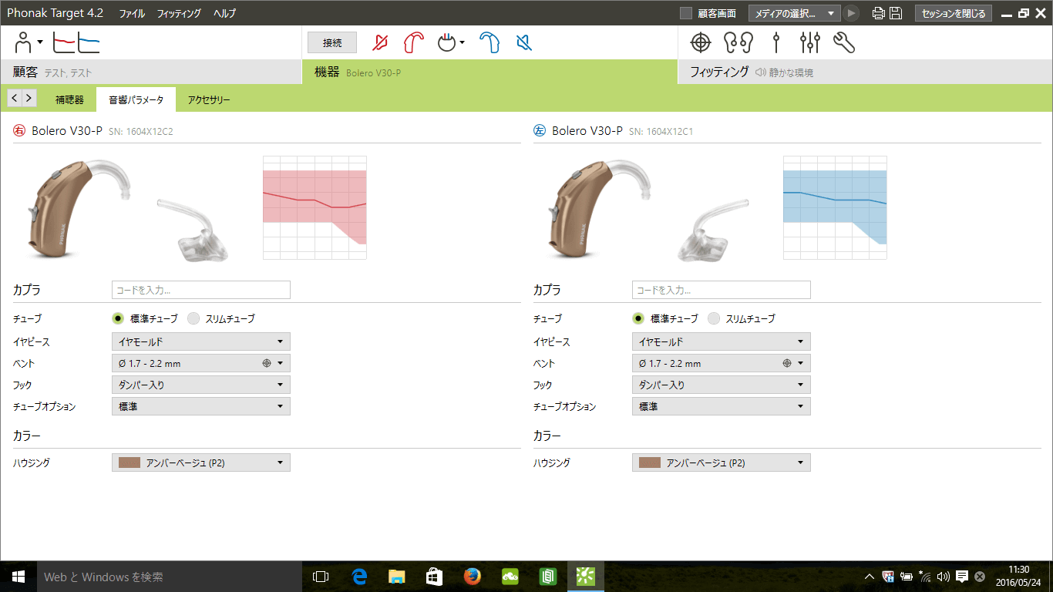The height and width of the screenshot is (592, 1053).
Task: Open the フィッティング menu in the title bar
Action: (179, 13)
